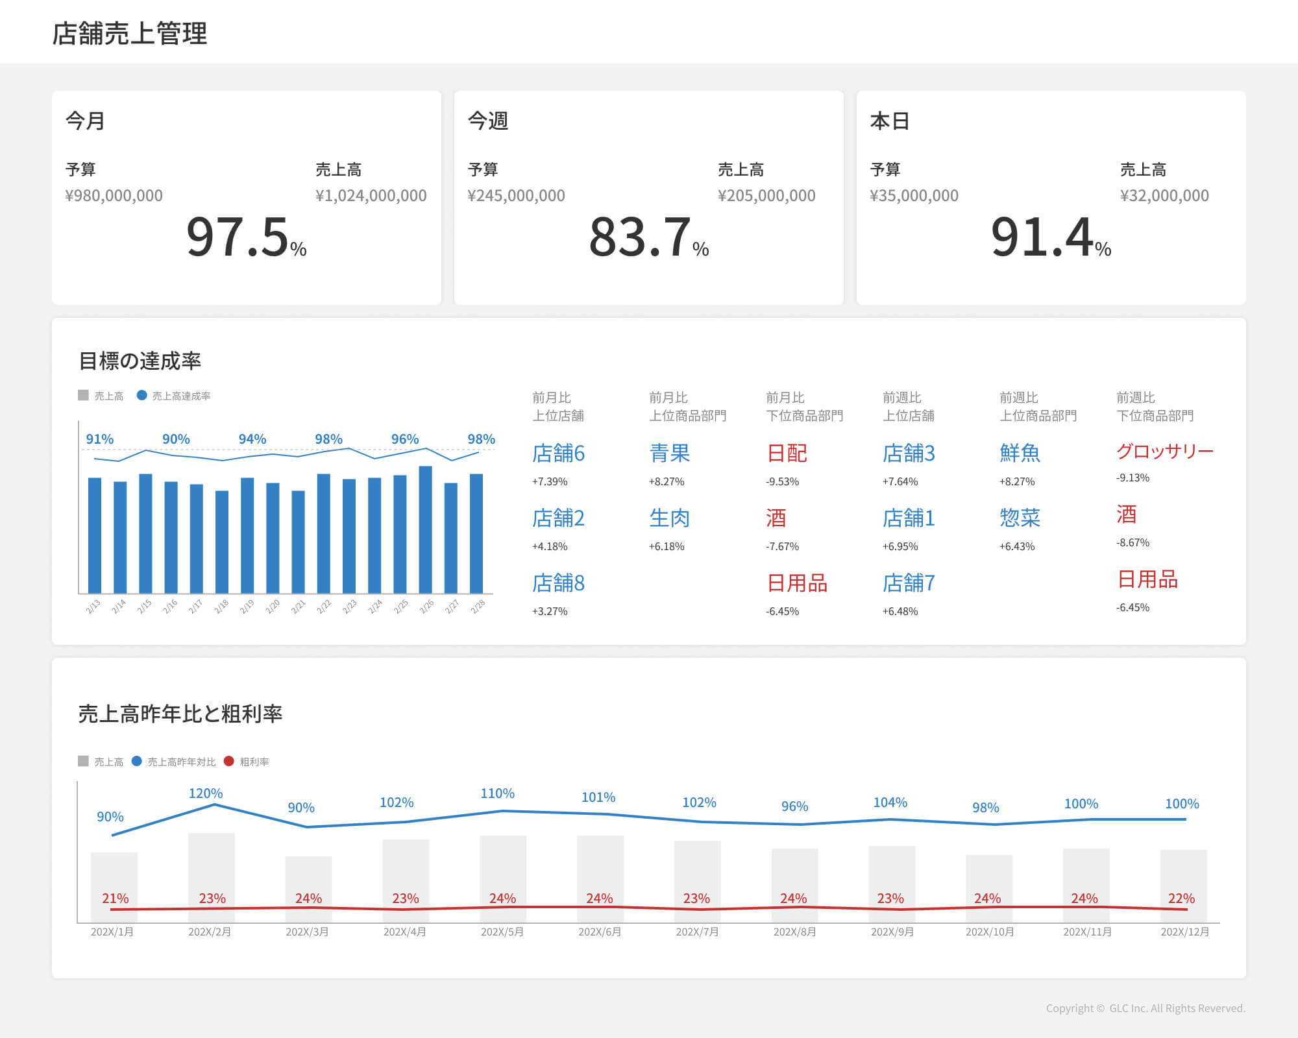This screenshot has width=1298, height=1038.
Task: Click the ¥205,000,000 weekly sales value
Action: click(767, 195)
